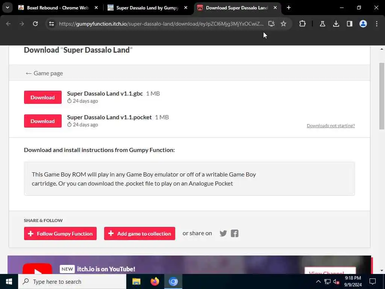The height and width of the screenshot is (289, 385).
Task: Open Chrome Labs flask icon
Action: click(x=322, y=24)
